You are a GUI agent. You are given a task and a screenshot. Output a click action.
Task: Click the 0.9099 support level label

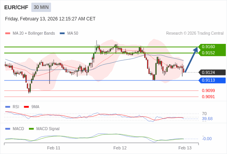pos(208,91)
